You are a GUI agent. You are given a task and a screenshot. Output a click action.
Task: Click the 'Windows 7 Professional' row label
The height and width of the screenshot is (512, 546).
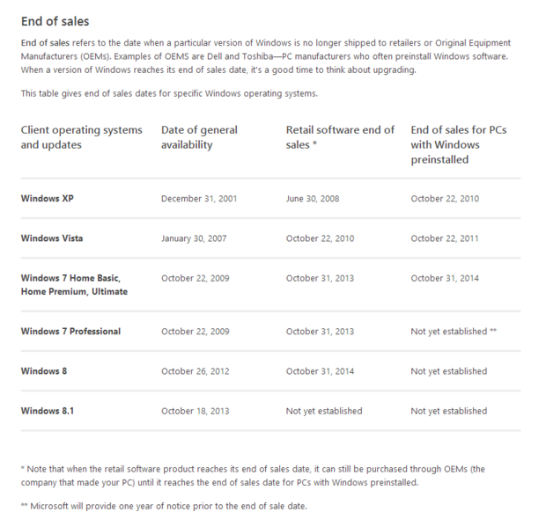70,332
